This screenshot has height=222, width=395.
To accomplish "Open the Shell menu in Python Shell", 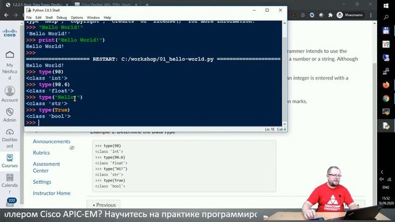I will 49,18.
